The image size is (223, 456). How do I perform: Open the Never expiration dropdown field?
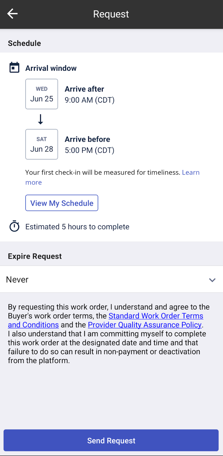point(108,279)
